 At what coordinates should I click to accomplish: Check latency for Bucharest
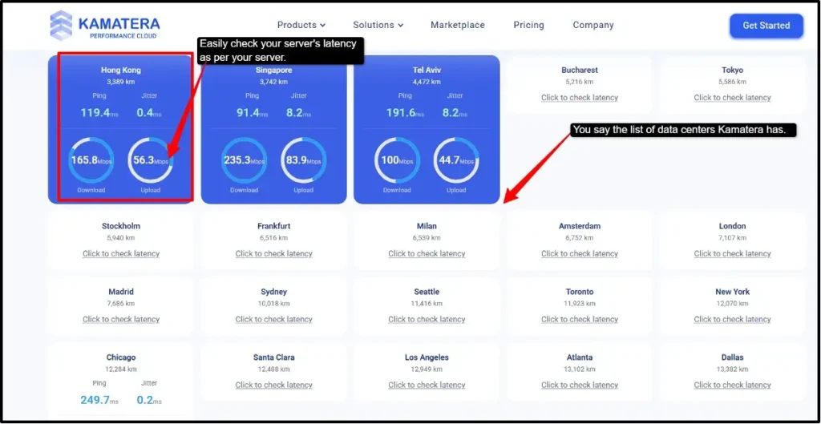(580, 97)
